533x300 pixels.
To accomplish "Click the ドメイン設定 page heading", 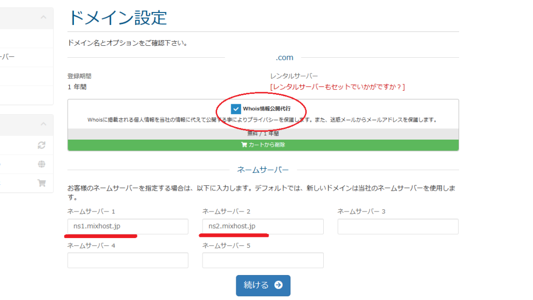I will (x=117, y=18).
